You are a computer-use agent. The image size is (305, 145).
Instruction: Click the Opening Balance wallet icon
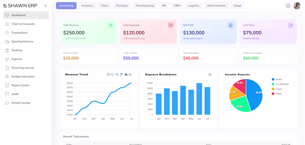(7, 42)
